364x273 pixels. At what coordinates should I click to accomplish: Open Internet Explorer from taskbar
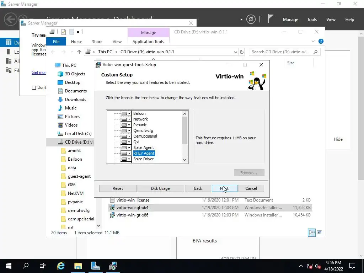click(x=61, y=266)
